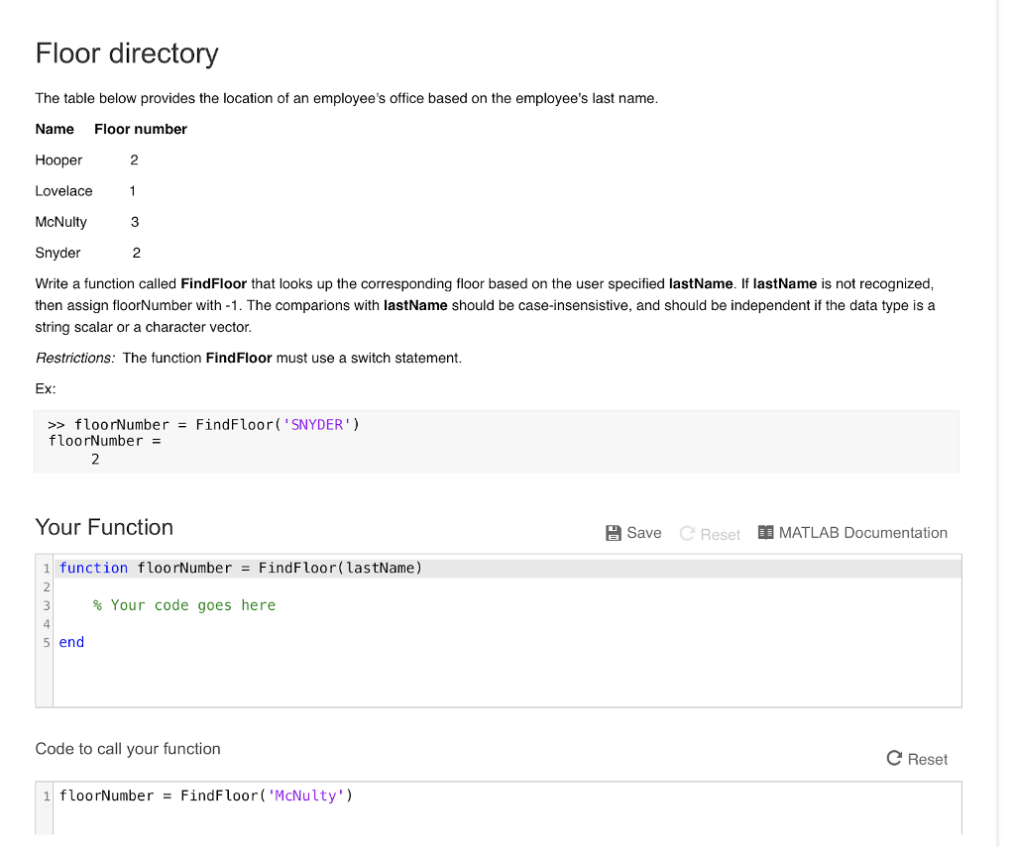This screenshot has height=847, width=1015.
Task: Click the 'Name' table column header
Action: point(55,129)
